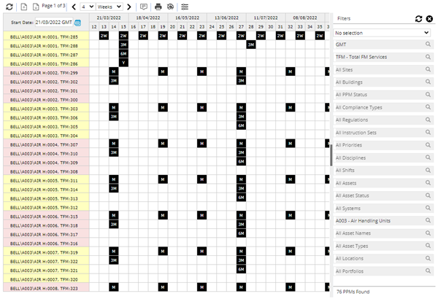Viewport: 438px width, 299px height.
Task: Open the settings sliders icon in the toolbar
Action: tap(185, 7)
